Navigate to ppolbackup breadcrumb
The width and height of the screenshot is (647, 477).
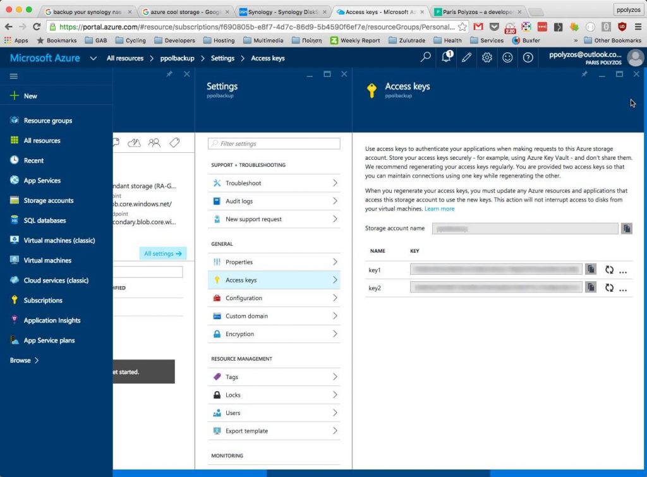click(x=177, y=58)
